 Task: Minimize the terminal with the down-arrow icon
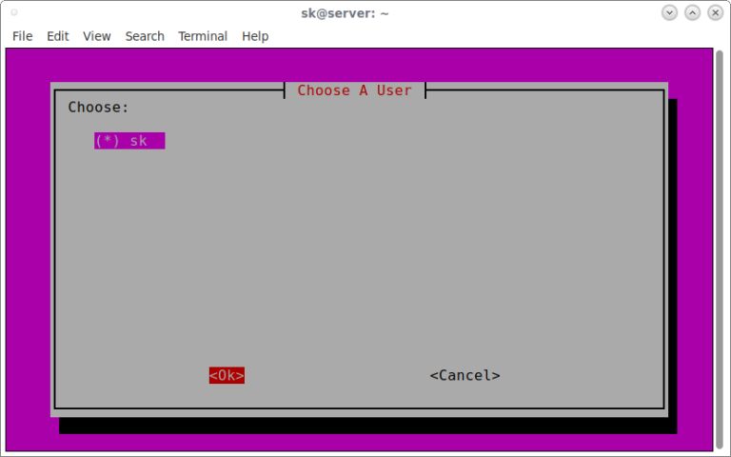tap(669, 12)
